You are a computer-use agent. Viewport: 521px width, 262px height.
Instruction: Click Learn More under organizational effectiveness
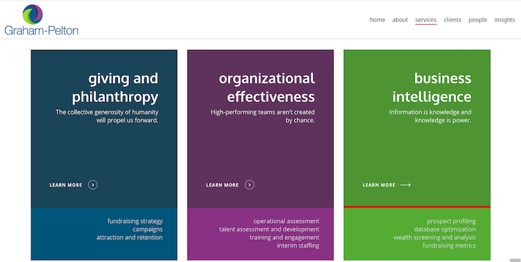click(x=222, y=185)
